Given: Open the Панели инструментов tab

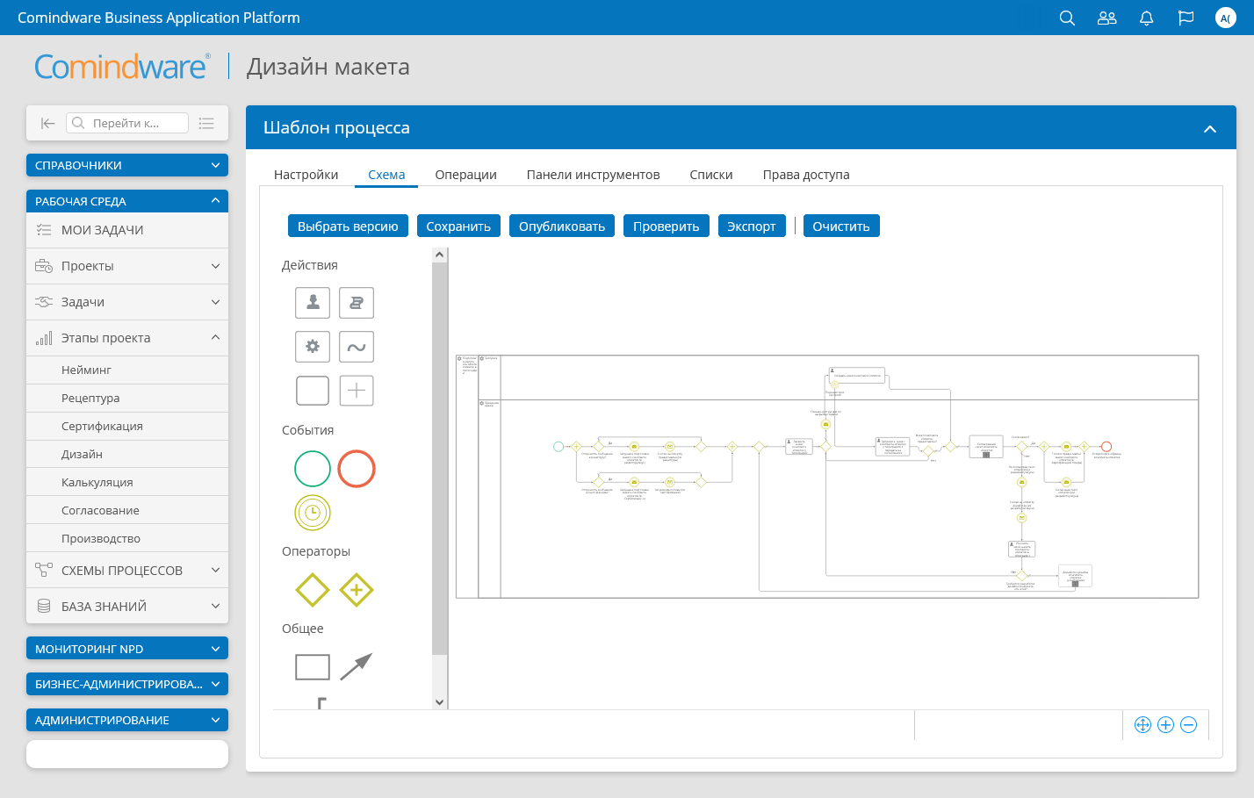Looking at the screenshot, I should [x=593, y=175].
